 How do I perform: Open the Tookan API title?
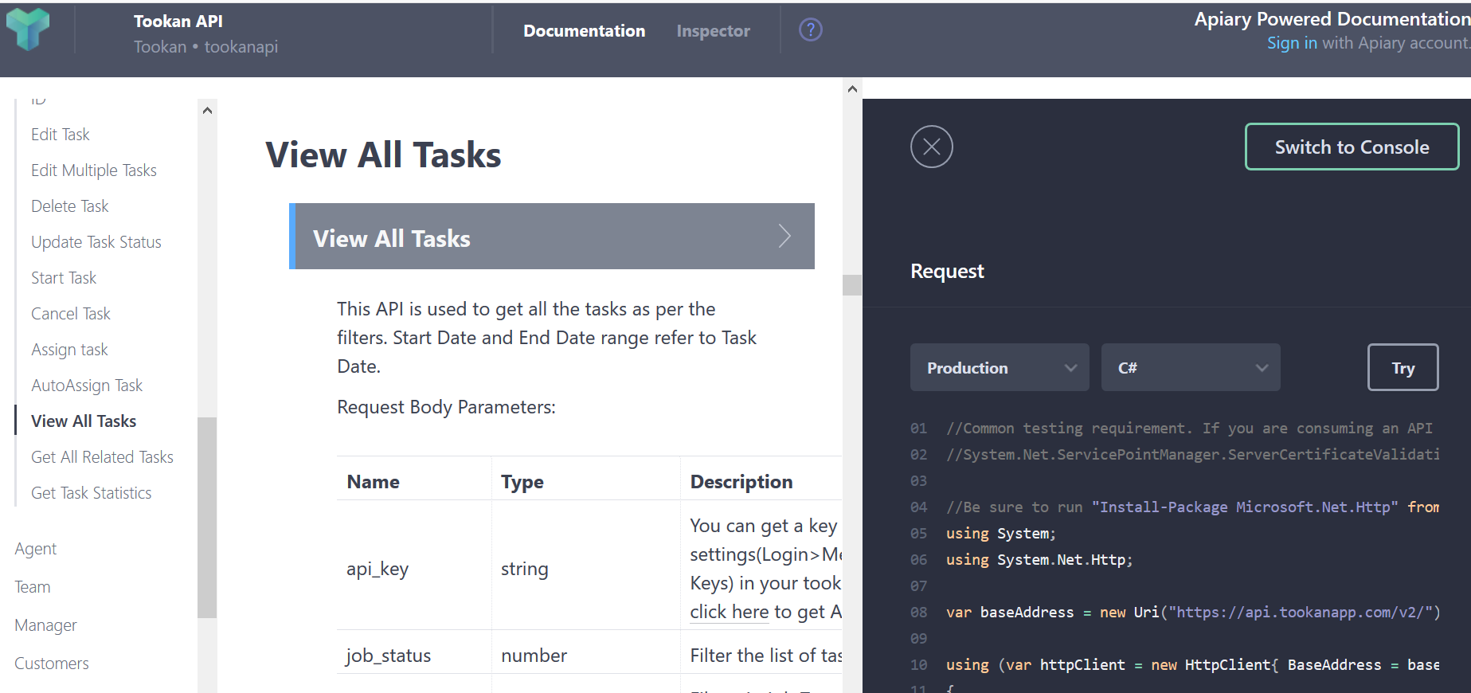[x=178, y=22]
